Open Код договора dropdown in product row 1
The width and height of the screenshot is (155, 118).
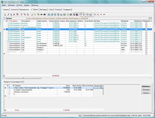pyautogui.click(x=103, y=88)
